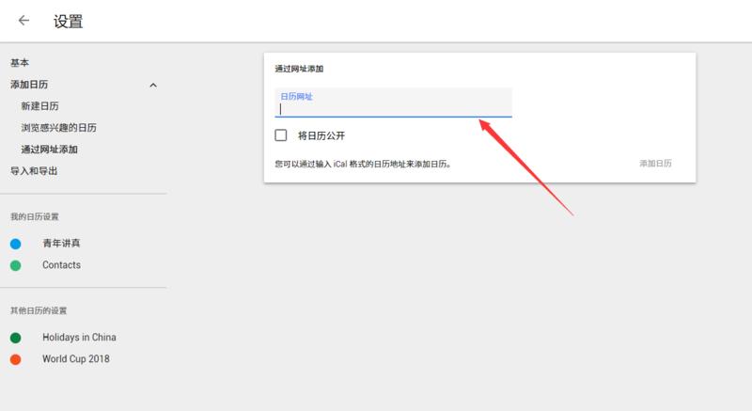
Task: Select 添加日历 in the sidebar
Action: [x=29, y=85]
